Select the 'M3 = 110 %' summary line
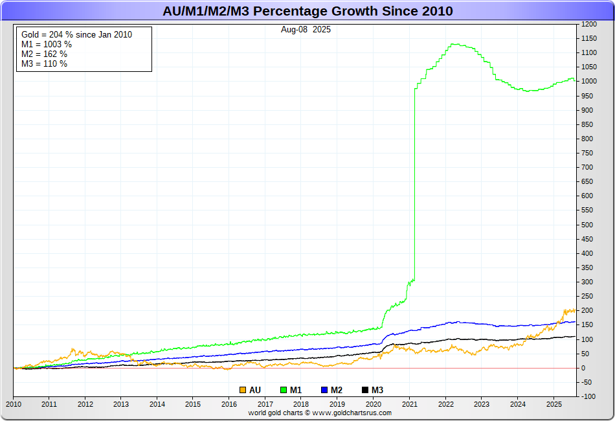615x421 pixels. 45,64
